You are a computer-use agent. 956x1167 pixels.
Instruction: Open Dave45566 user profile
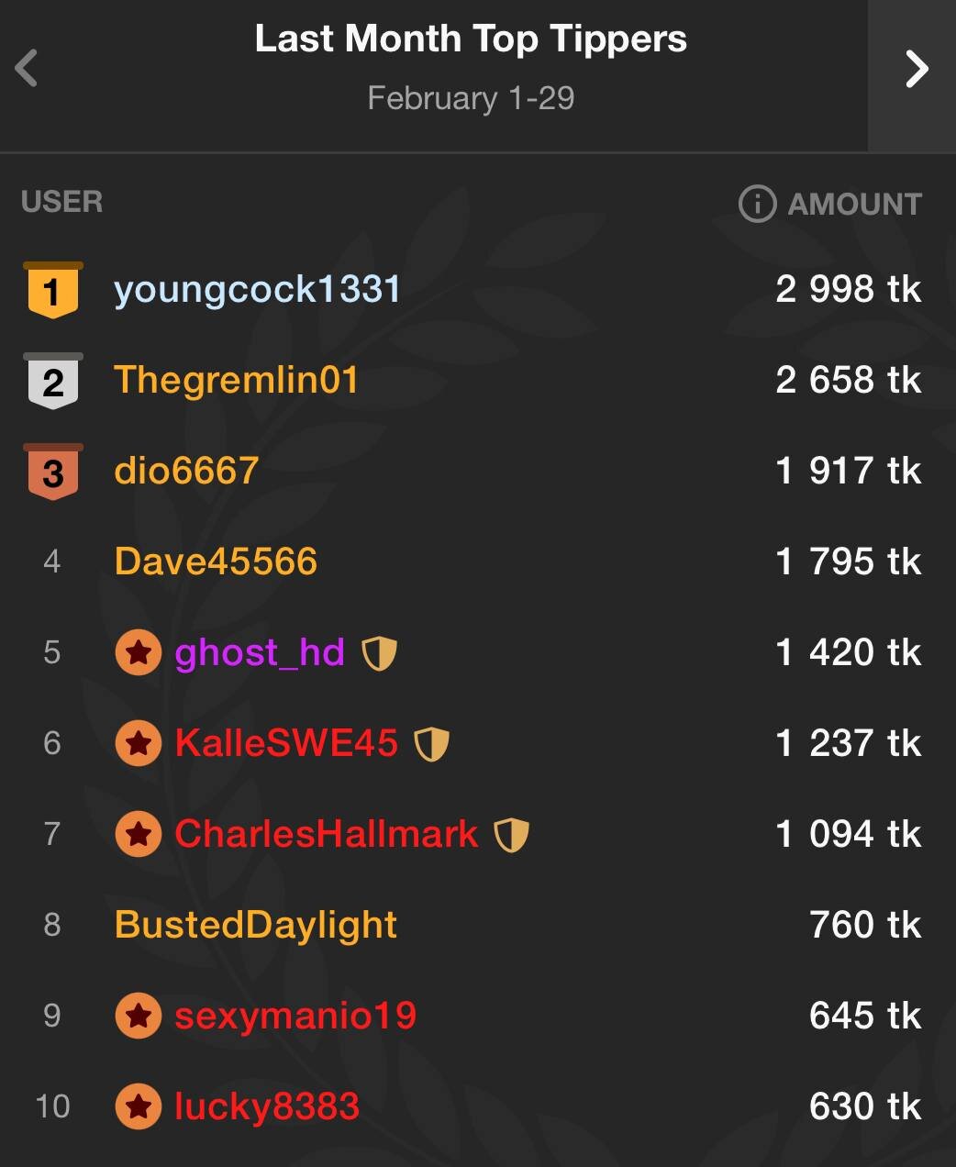216,561
